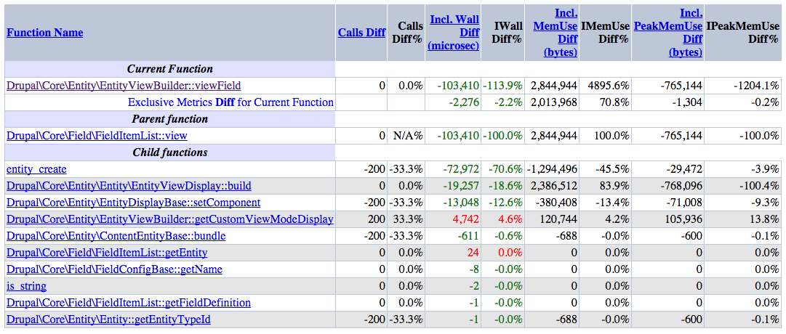The height and width of the screenshot is (334, 786).
Task: Select the -1204.1% IPeakMemUse value
Action: pos(755,86)
